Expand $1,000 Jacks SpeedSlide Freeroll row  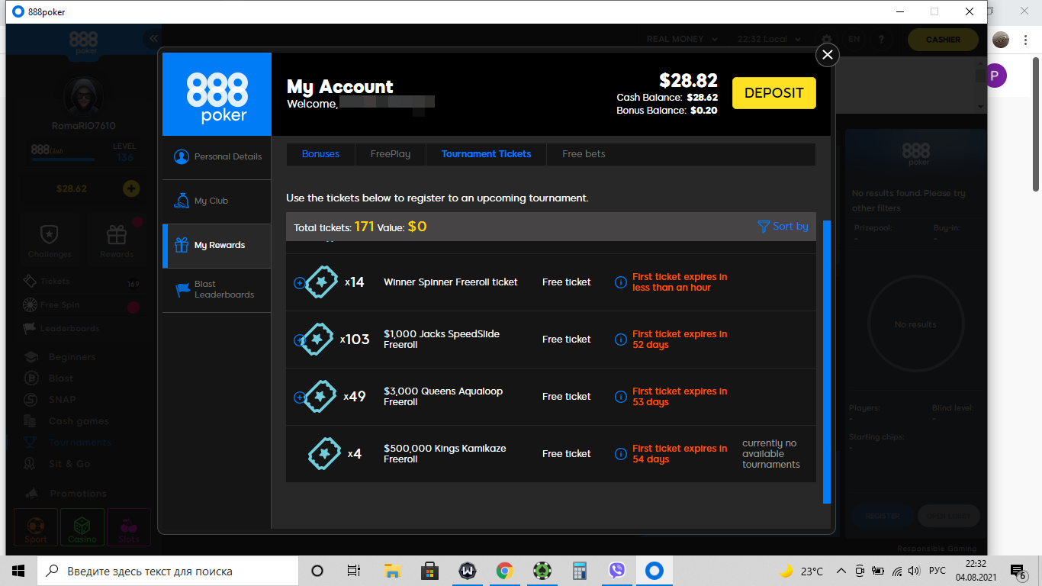(x=299, y=340)
